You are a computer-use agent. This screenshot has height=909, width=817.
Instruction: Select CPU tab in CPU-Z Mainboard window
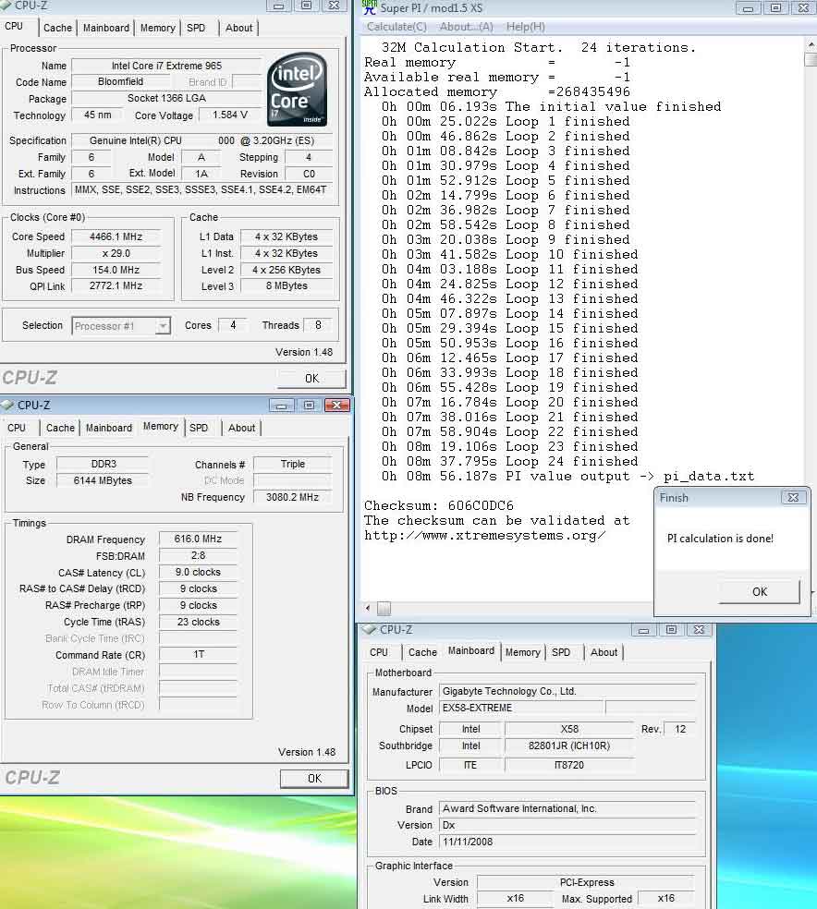(x=379, y=652)
